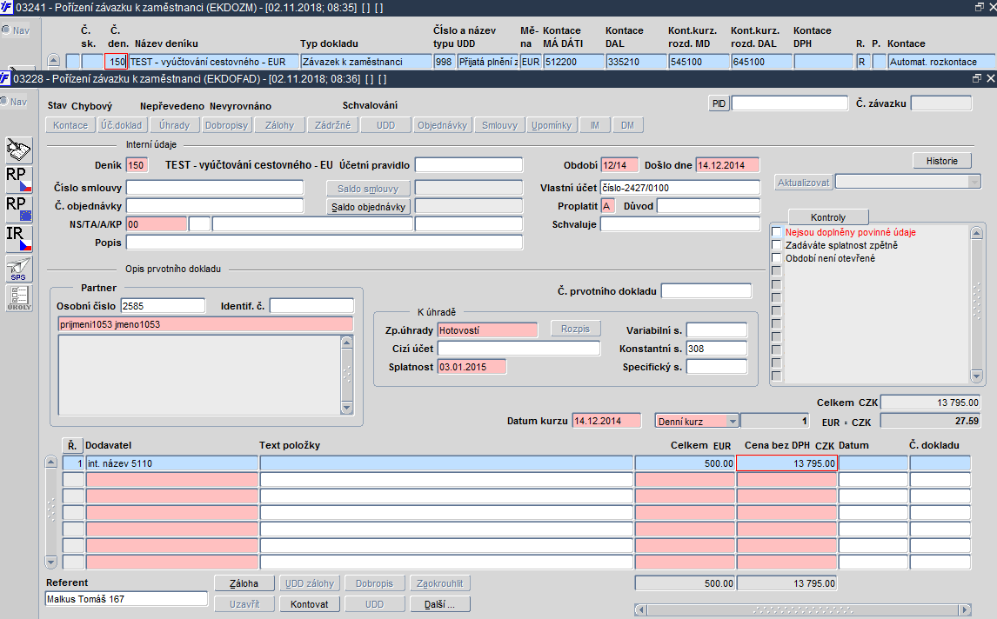Restore the EKDOFAD window via its restore icon
The height and width of the screenshot is (619, 997).
pos(977,78)
